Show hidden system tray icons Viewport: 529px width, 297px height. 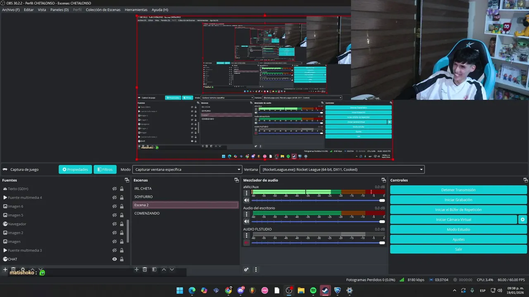455,291
